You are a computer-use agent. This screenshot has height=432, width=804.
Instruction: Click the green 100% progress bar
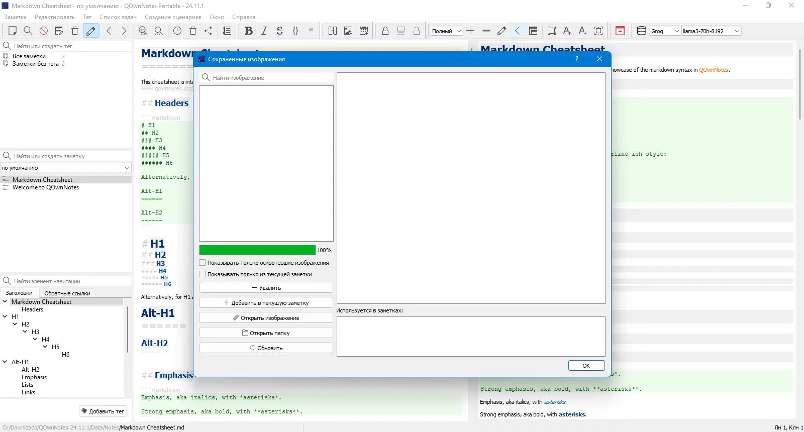tap(257, 250)
